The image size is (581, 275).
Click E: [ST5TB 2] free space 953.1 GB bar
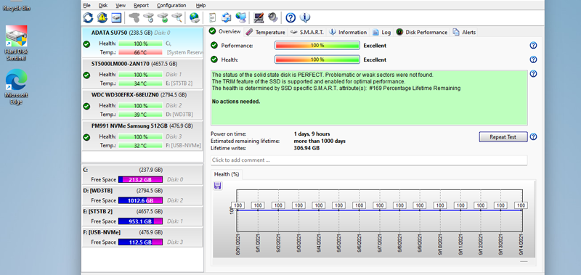pyautogui.click(x=140, y=221)
